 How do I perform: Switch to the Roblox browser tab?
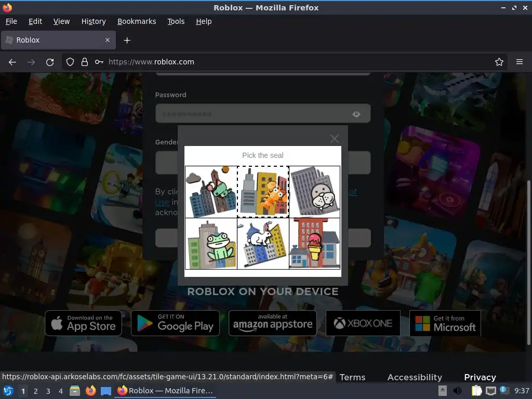tap(58, 40)
